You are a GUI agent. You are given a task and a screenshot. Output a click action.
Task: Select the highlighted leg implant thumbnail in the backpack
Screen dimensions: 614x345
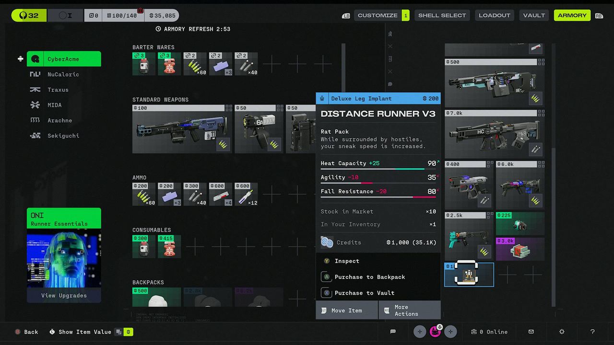[469, 274]
